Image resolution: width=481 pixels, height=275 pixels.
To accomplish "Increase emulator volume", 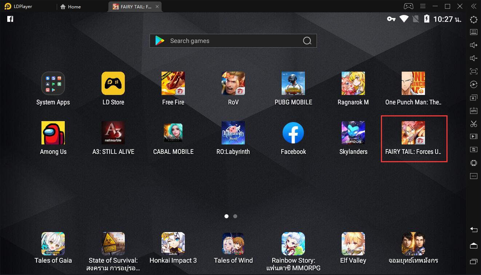I will point(473,45).
